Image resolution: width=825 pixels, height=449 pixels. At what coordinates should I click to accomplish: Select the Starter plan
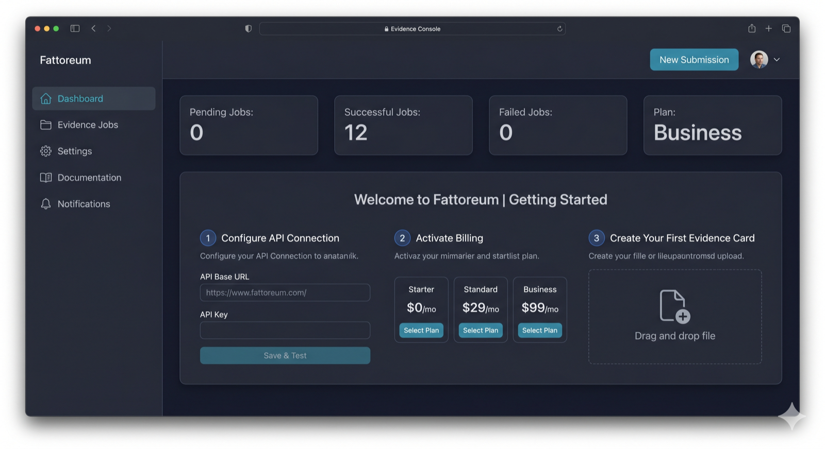click(x=421, y=331)
